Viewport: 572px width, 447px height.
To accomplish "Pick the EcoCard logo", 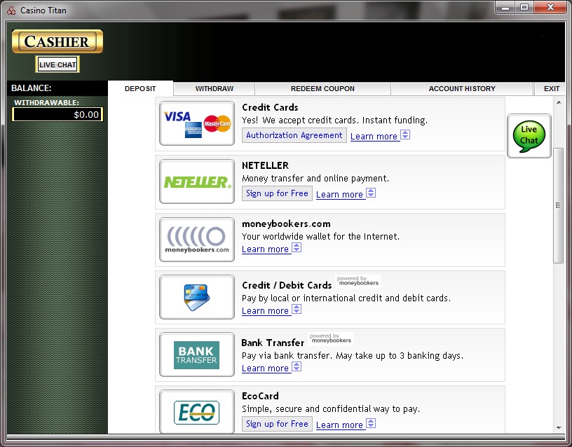I will [197, 412].
